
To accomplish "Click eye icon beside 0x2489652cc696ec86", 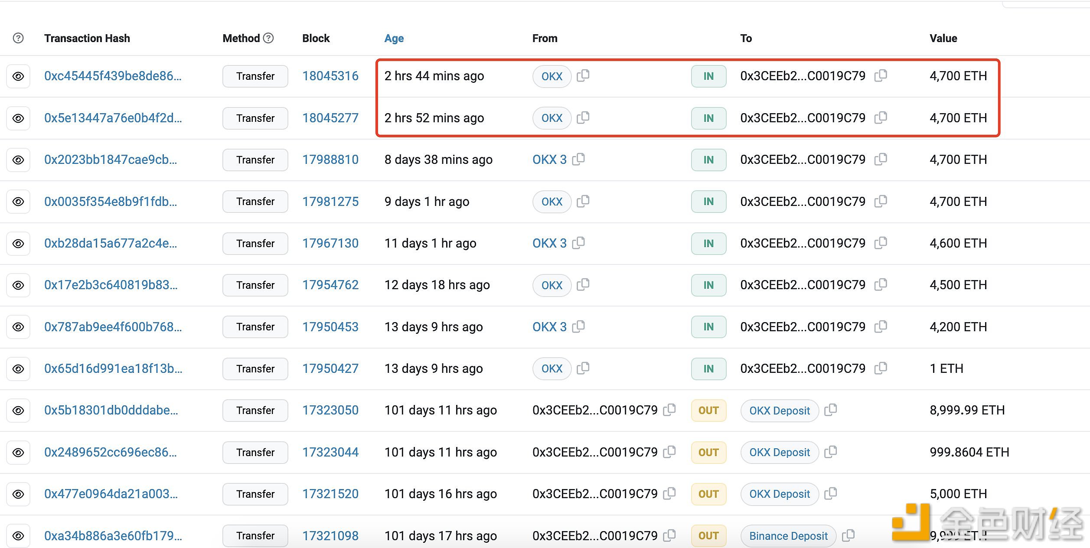I will click(18, 453).
